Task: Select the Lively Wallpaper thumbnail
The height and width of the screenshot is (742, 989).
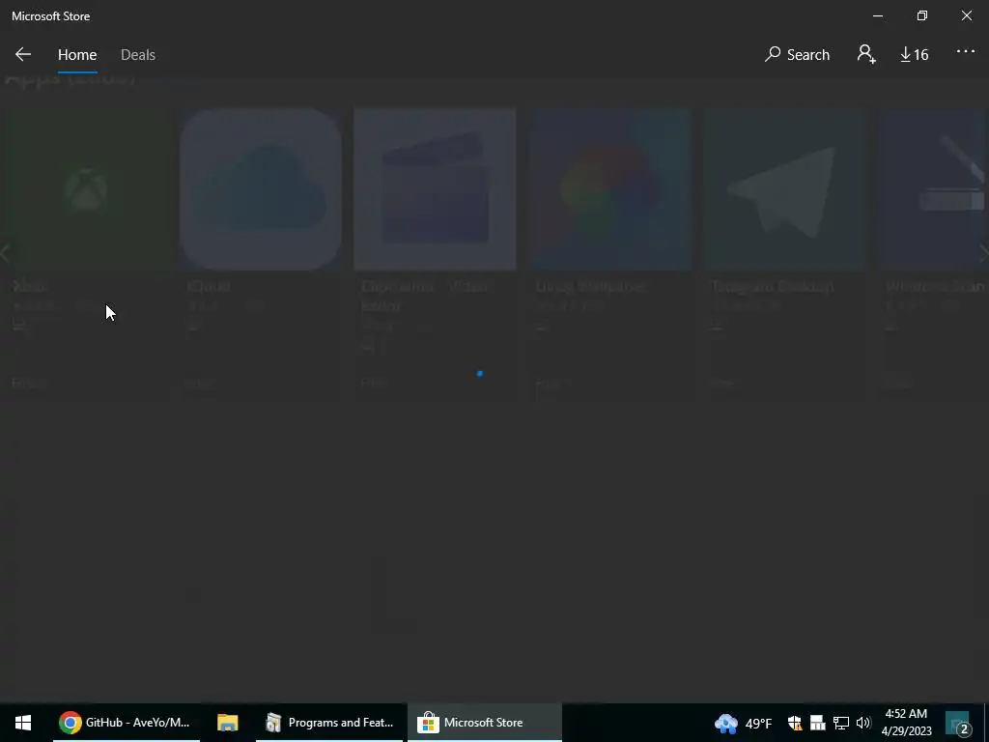Action: click(609, 189)
